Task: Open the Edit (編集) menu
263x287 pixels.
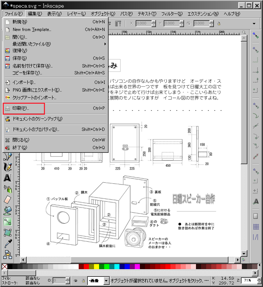Action: coord(35,14)
